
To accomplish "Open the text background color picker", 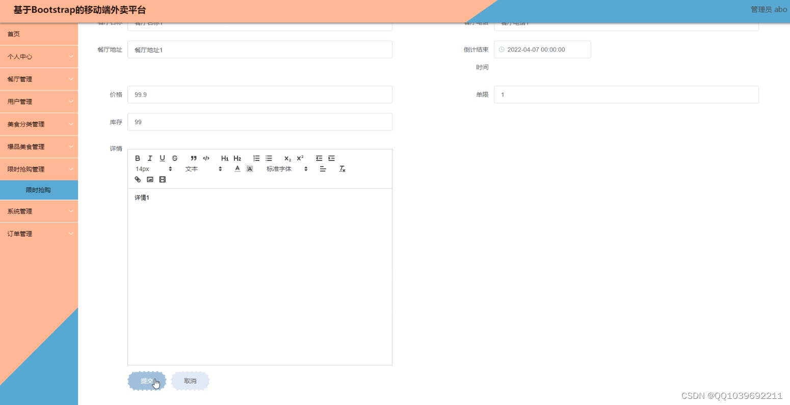I will coord(250,169).
